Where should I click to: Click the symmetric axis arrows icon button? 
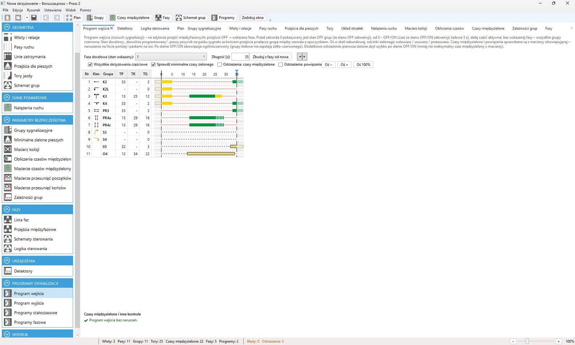click(302, 57)
